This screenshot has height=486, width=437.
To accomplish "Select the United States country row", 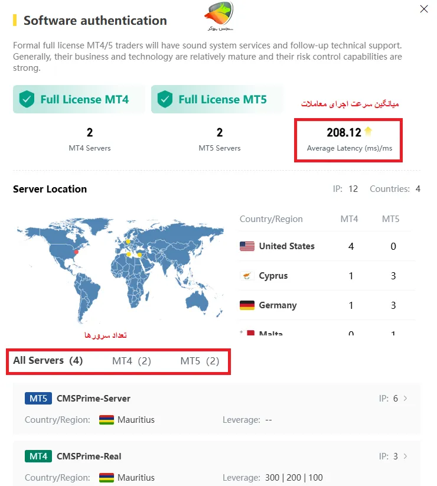I will (327, 246).
